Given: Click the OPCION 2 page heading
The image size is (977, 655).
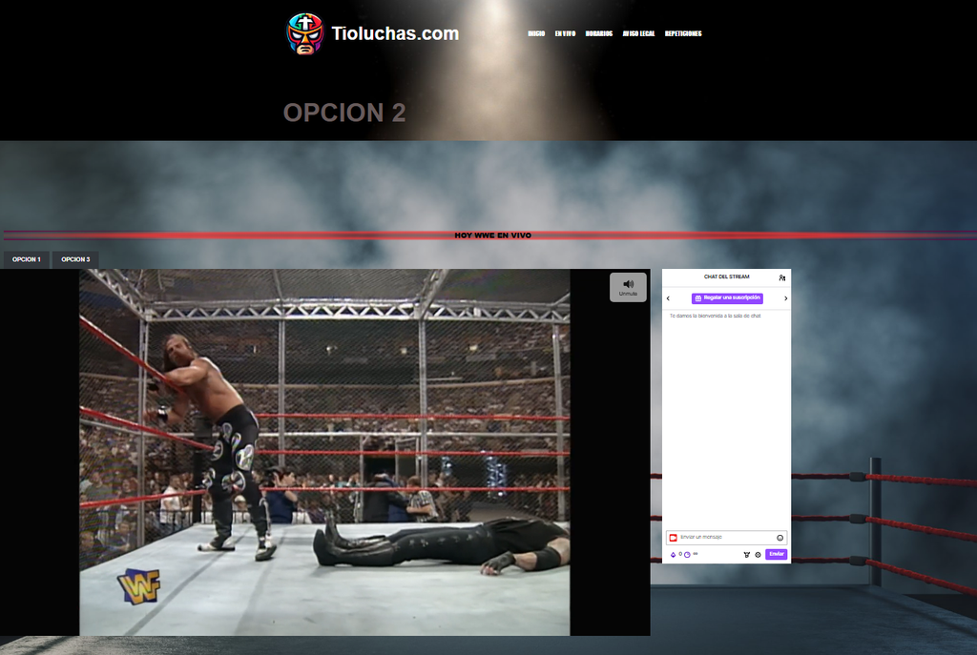Looking at the screenshot, I should pos(344,113).
